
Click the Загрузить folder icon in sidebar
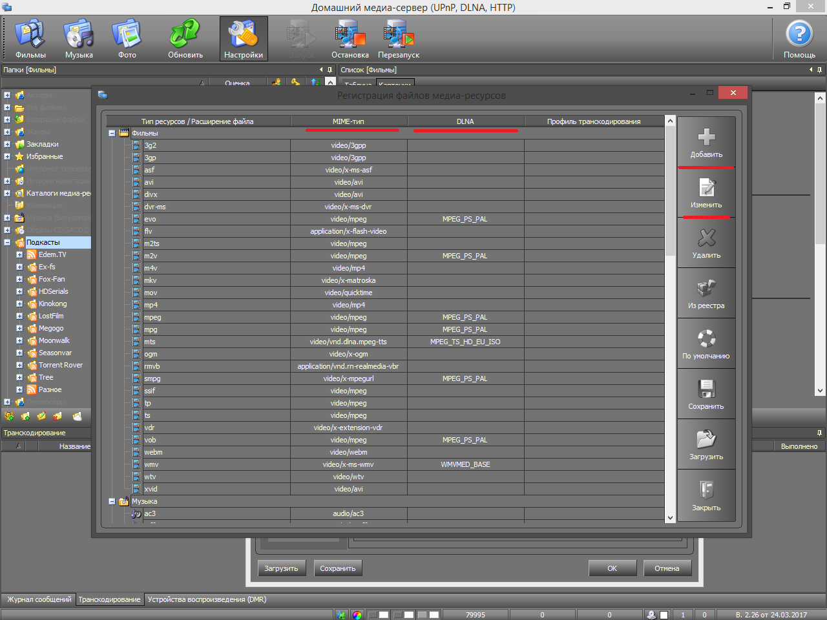[x=706, y=440]
